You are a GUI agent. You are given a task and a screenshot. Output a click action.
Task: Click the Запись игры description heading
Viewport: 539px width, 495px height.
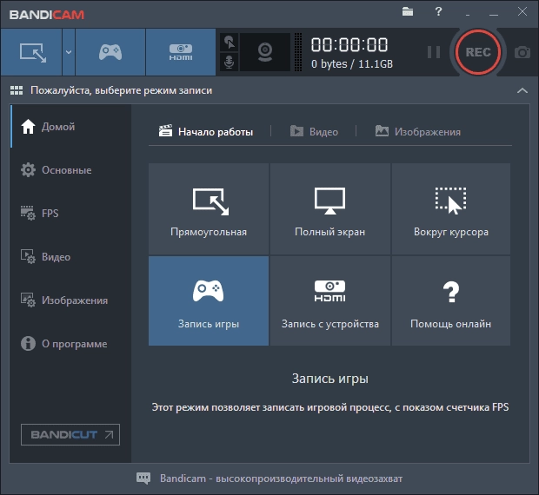click(x=330, y=379)
